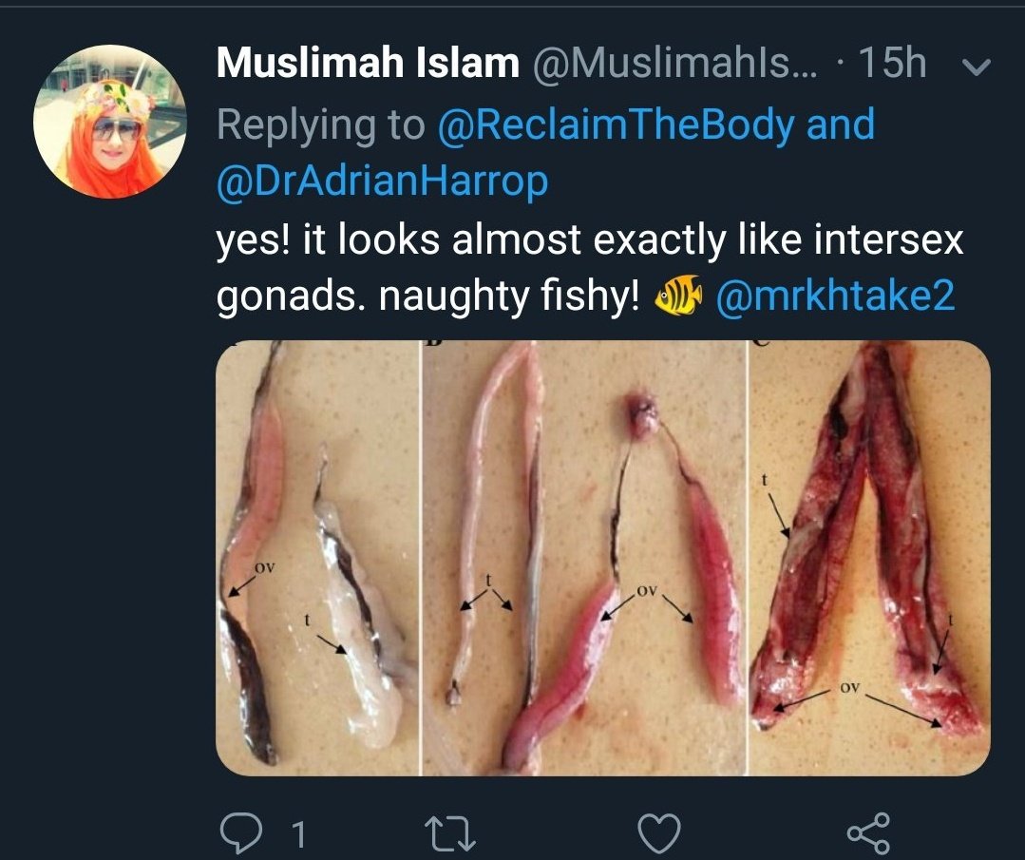Tap the fish emoji in the tweet

[x=678, y=295]
